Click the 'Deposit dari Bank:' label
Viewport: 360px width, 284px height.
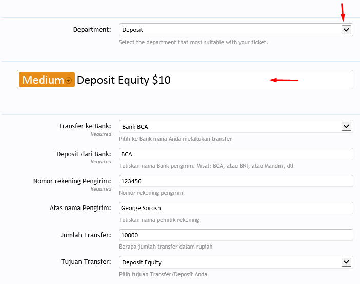84,154
